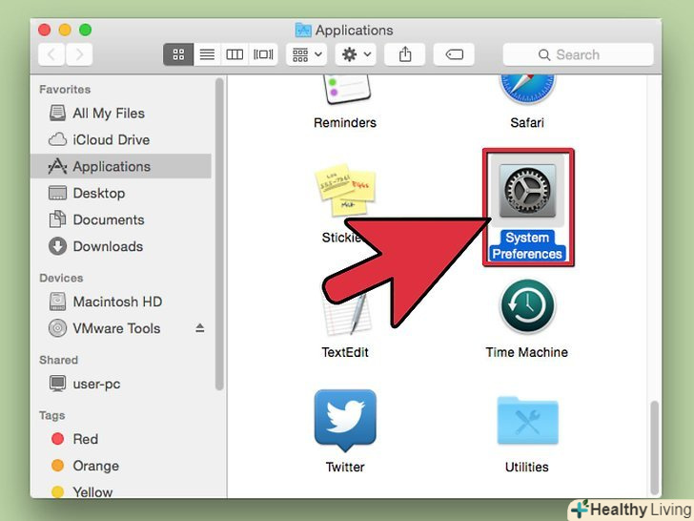The width and height of the screenshot is (694, 521).
Task: Filter by the Red tag
Action: pos(121,439)
